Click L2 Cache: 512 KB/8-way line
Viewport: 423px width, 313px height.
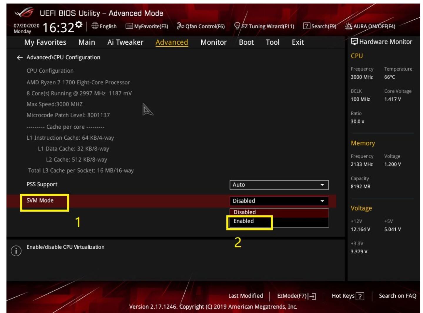pos(76,160)
